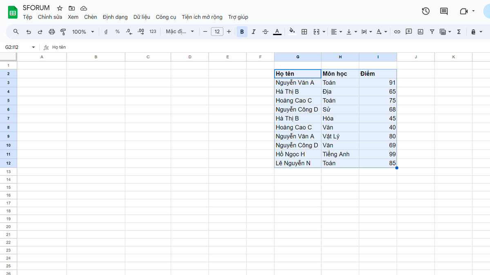Insert a comment from the toolbar

(409, 32)
